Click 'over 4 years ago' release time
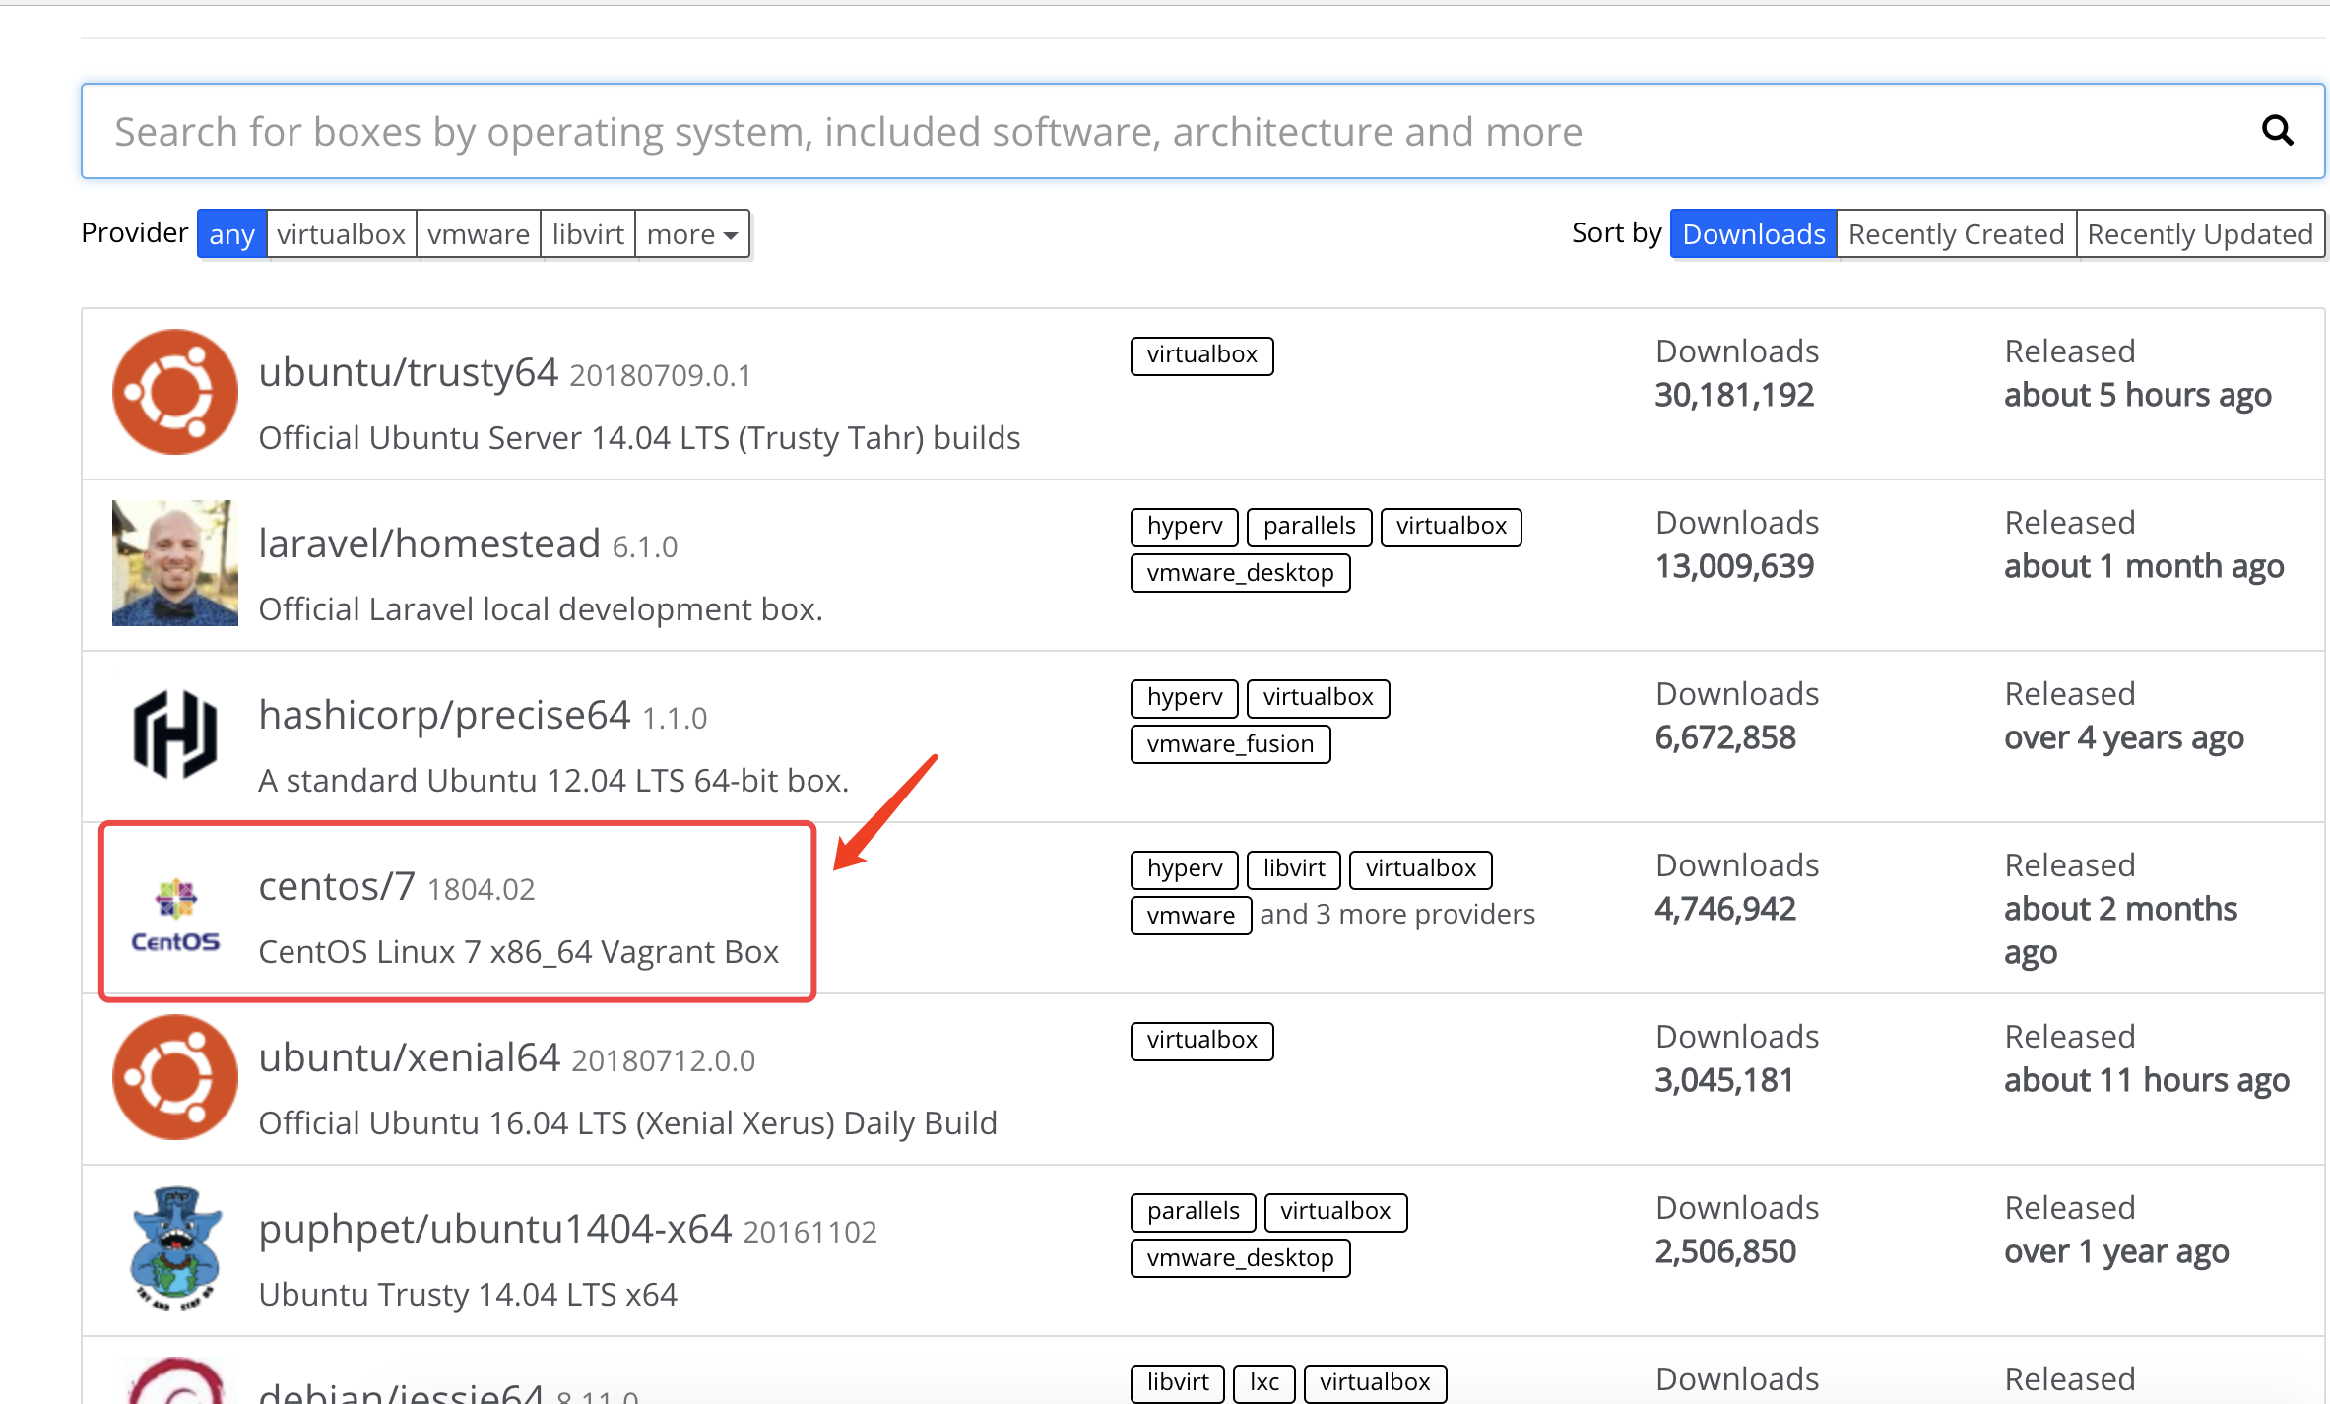This screenshot has width=2330, height=1404. tap(2124, 738)
